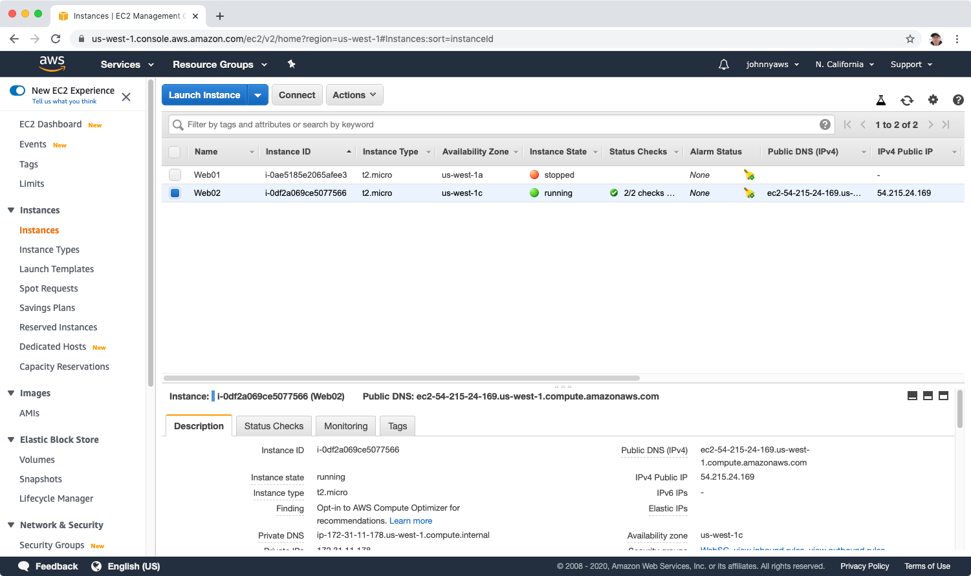This screenshot has height=576, width=971.
Task: Open the N. California region selector
Action: click(x=845, y=65)
